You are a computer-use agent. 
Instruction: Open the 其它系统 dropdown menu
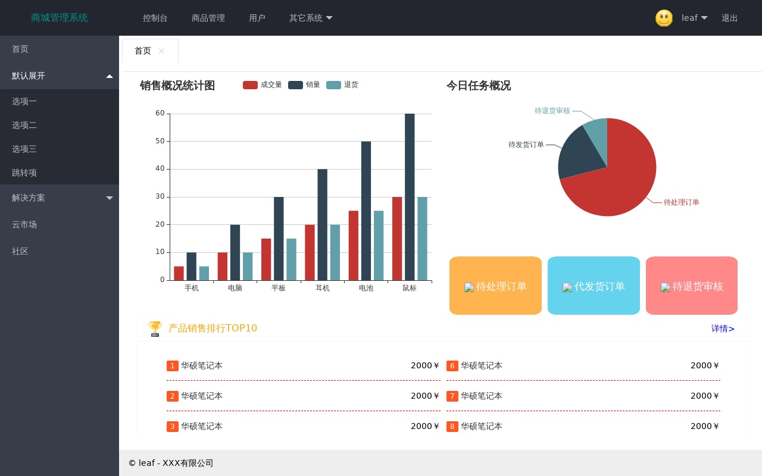[311, 18]
